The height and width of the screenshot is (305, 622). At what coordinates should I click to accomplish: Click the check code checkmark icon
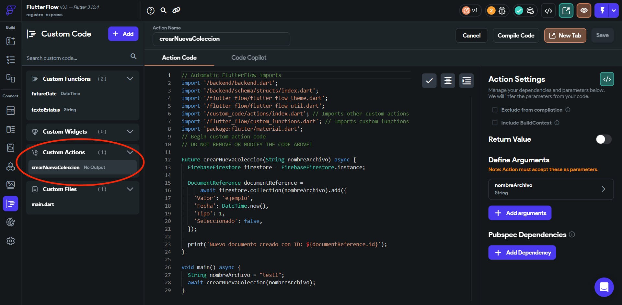coord(429,81)
